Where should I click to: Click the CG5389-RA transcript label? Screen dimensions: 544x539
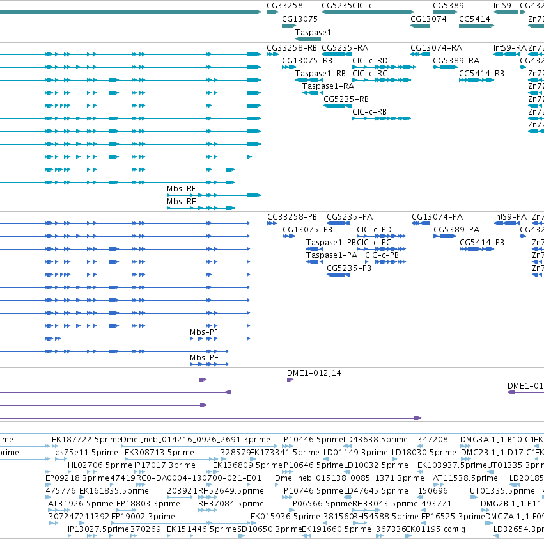coord(456,60)
